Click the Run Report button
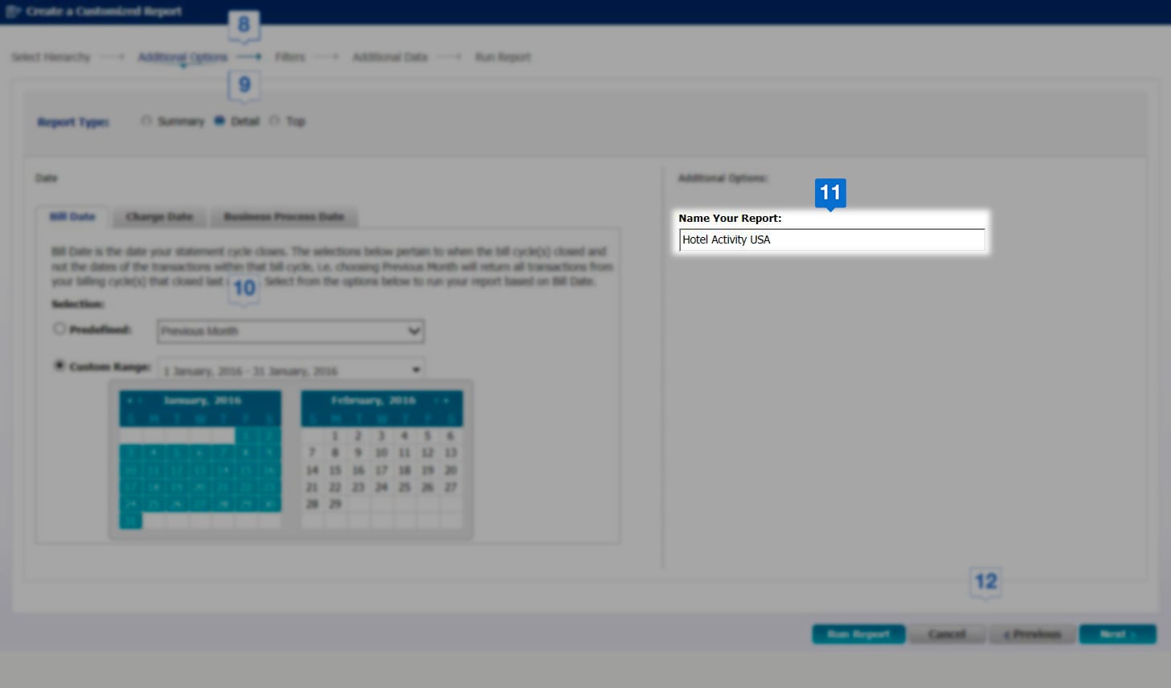Image resolution: width=1171 pixels, height=688 pixels. point(858,634)
